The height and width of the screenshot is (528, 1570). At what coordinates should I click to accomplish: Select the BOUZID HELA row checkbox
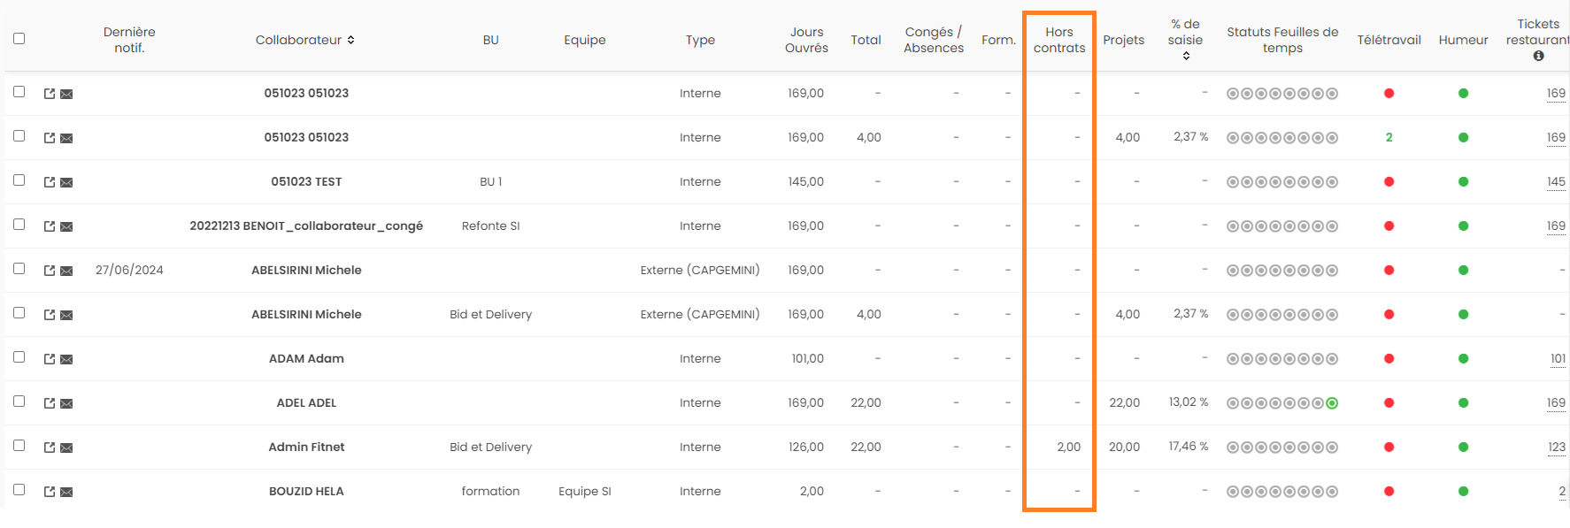(x=19, y=490)
